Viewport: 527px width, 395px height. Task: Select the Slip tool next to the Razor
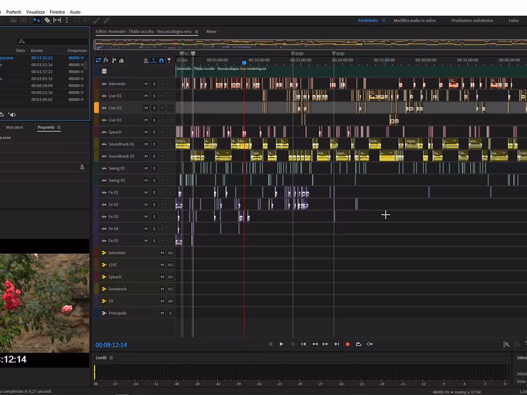point(57,20)
